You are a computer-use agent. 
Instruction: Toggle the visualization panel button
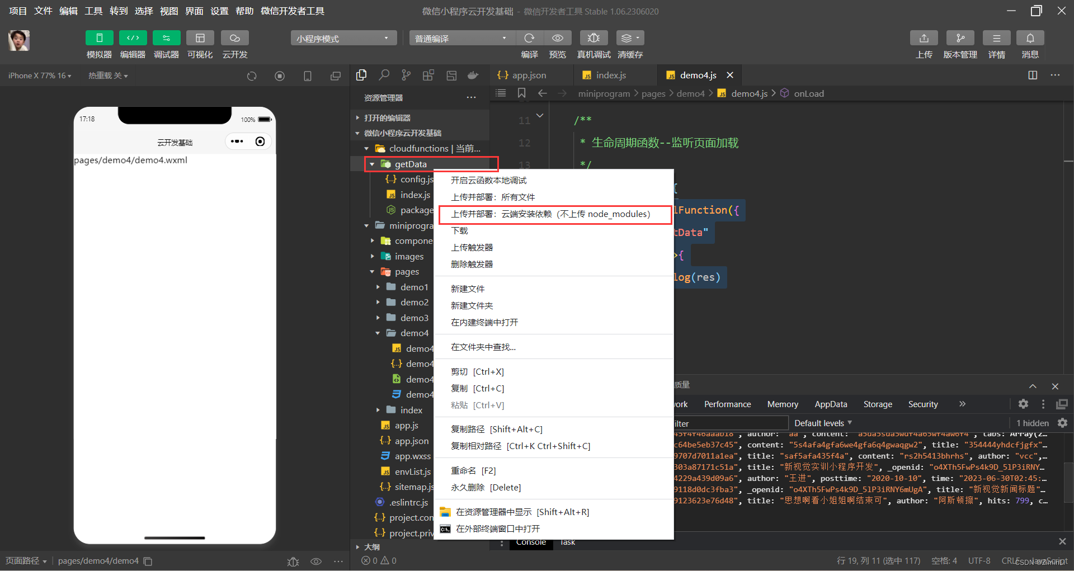[x=200, y=38]
